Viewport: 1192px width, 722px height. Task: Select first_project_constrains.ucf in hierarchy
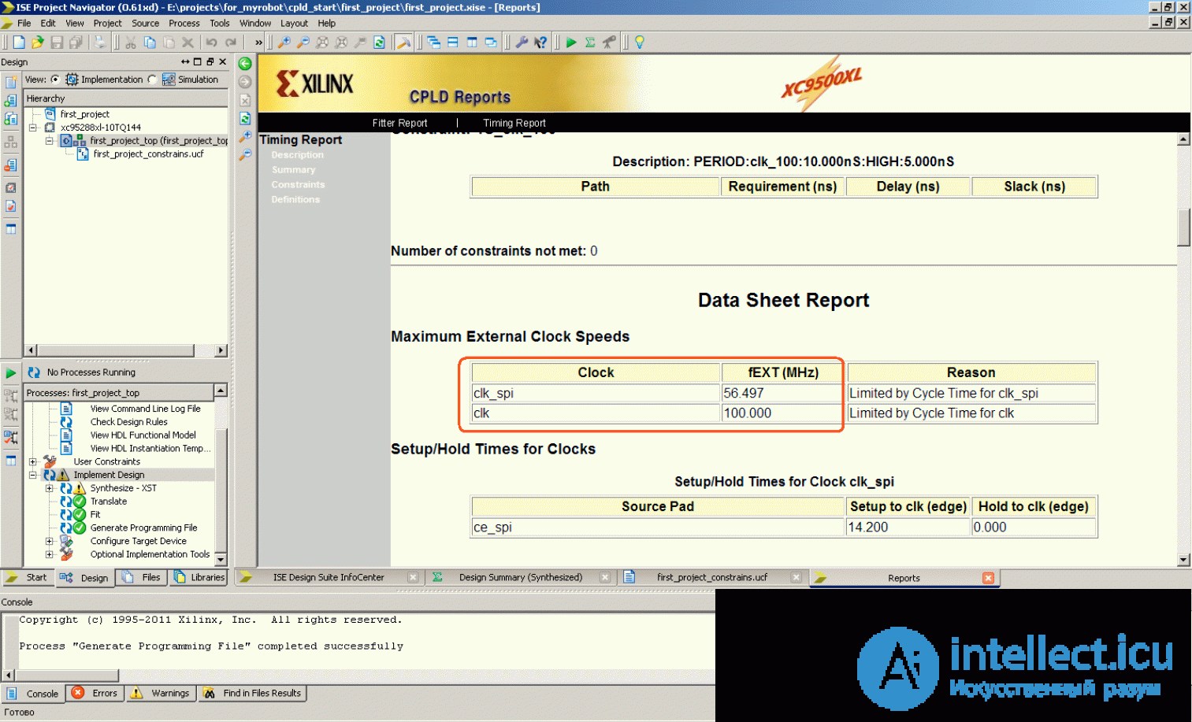coord(148,154)
